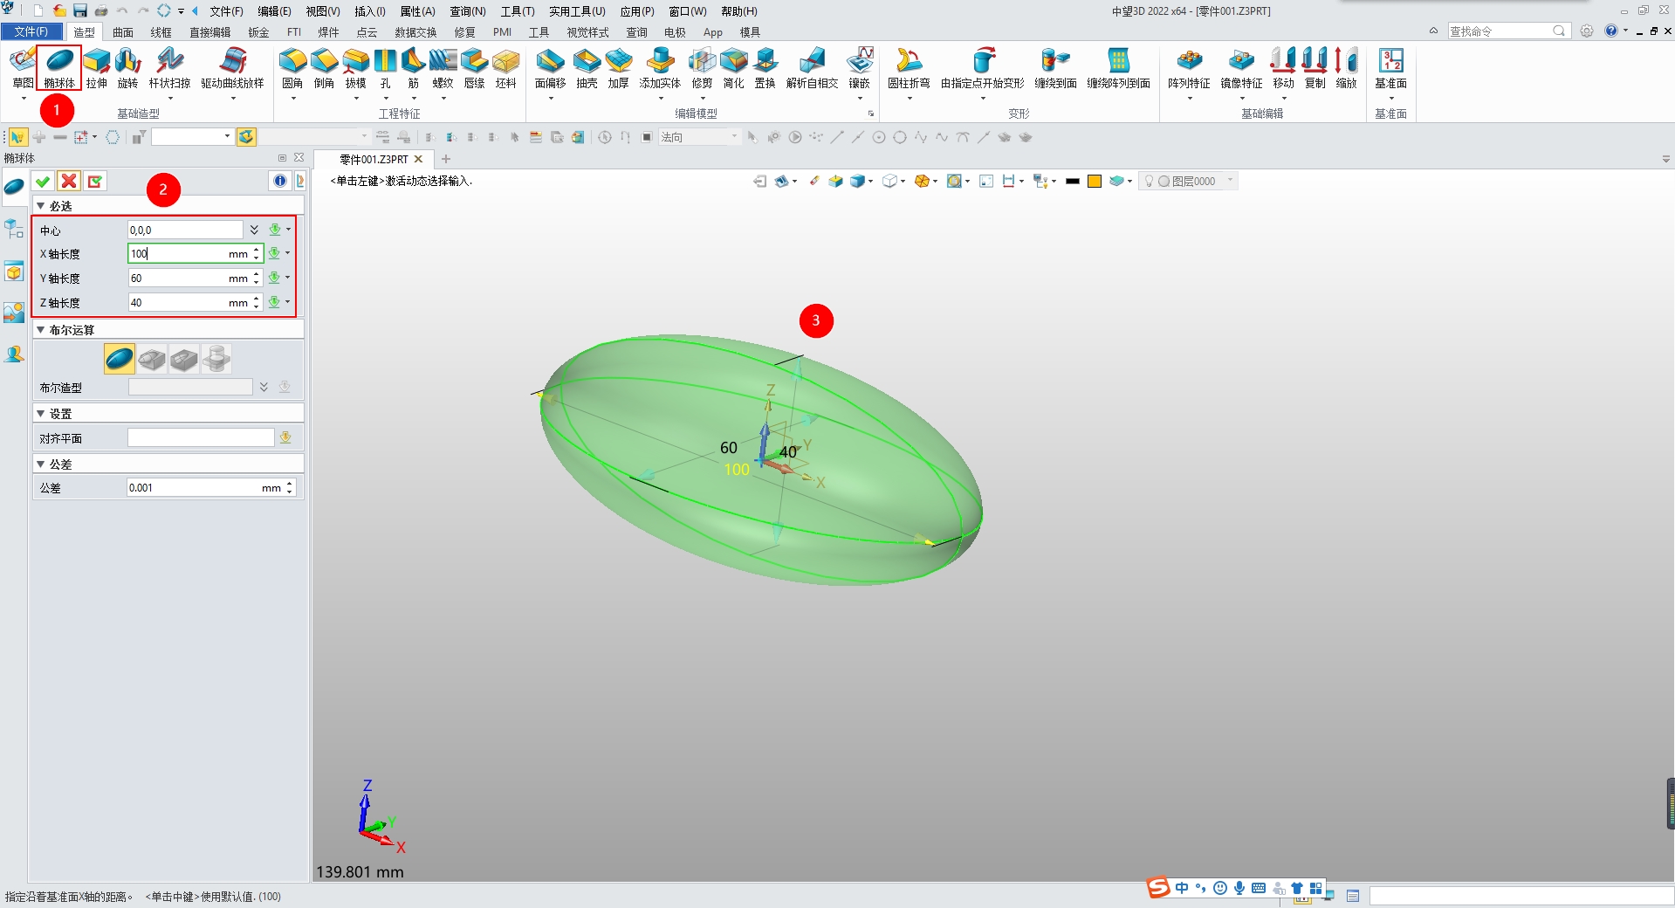
Task: Select the 拉伸 extrude tool
Action: [x=97, y=68]
